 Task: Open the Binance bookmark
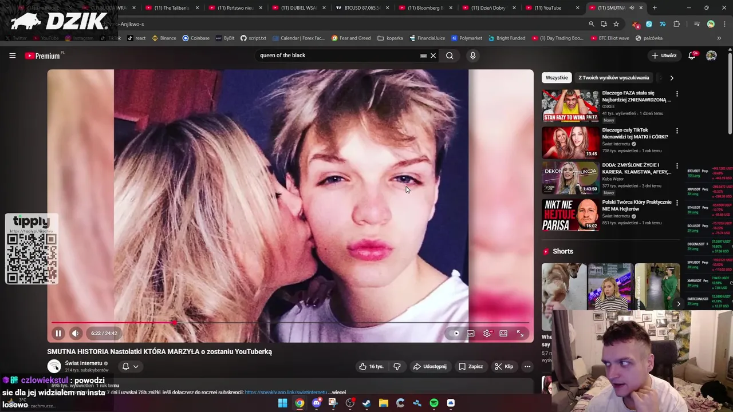[164, 38]
